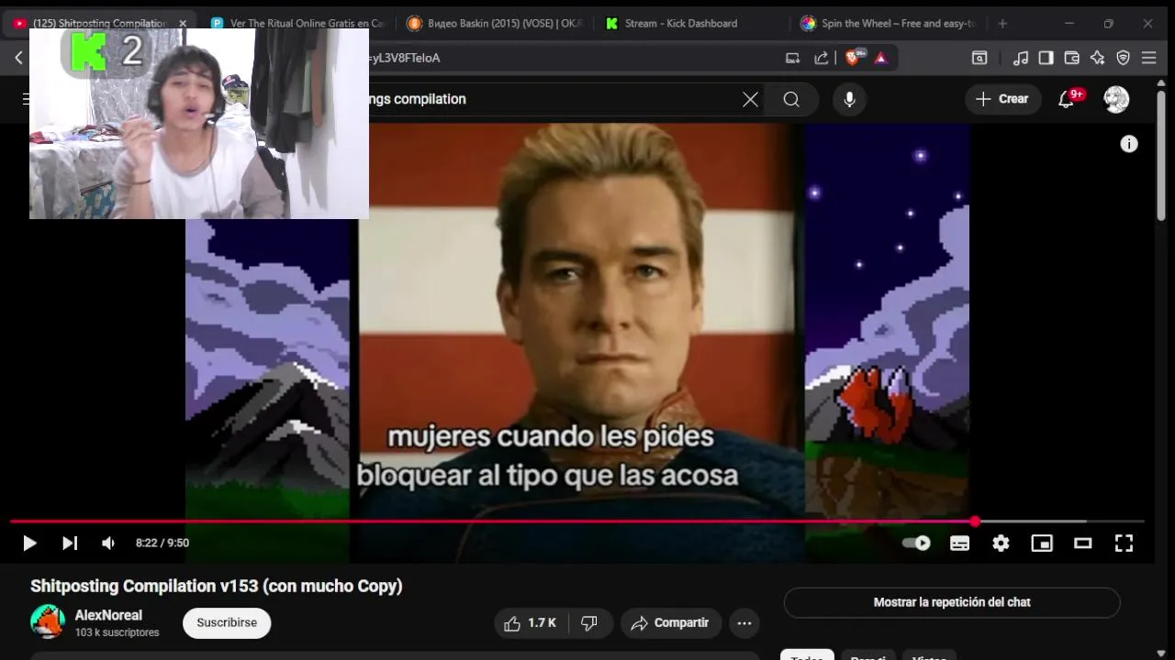Mute the video volume
Screen dimensions: 1175x660
(108, 544)
